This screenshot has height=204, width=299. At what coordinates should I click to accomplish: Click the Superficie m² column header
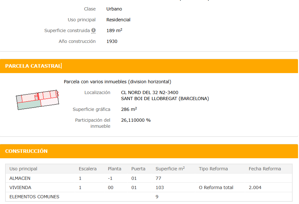pyautogui.click(x=170, y=169)
